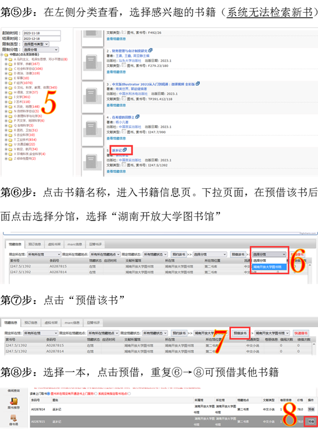Open new-window icon beside 在希望的田野上
The image size is (318, 438).
point(137,117)
